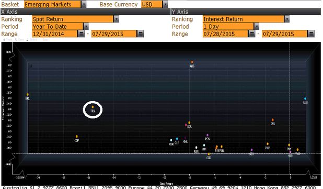Edit the Y Axis 07/28/2015 date field

tap(225, 34)
